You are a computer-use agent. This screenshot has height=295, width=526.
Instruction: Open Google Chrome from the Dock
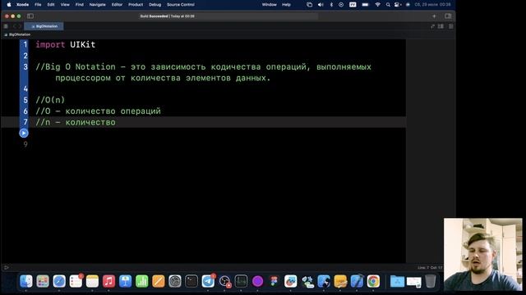tap(373, 281)
